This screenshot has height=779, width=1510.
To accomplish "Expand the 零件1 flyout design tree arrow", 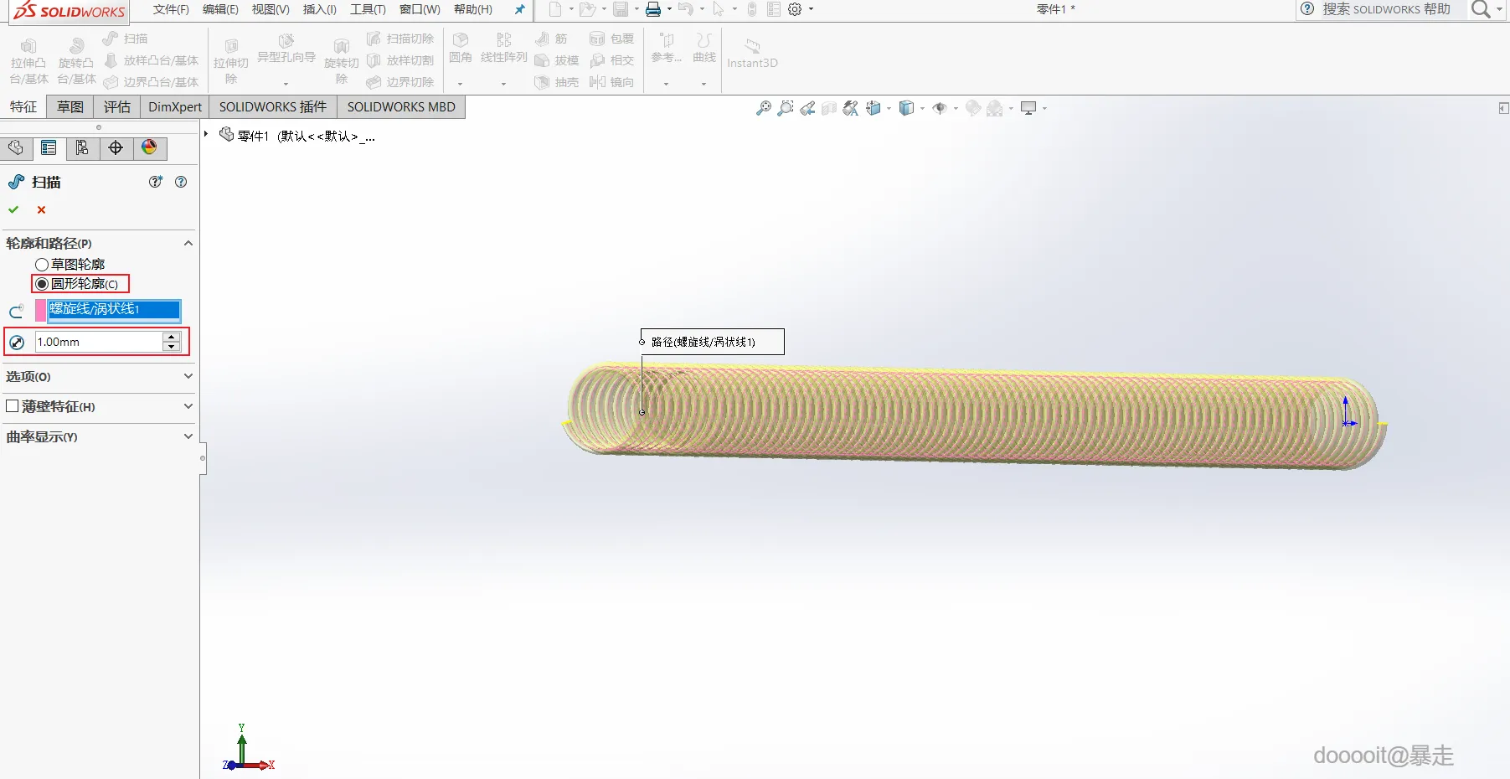I will click(206, 134).
